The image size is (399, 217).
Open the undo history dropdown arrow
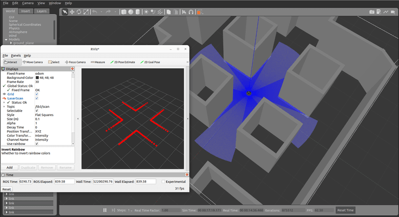click(101, 12)
